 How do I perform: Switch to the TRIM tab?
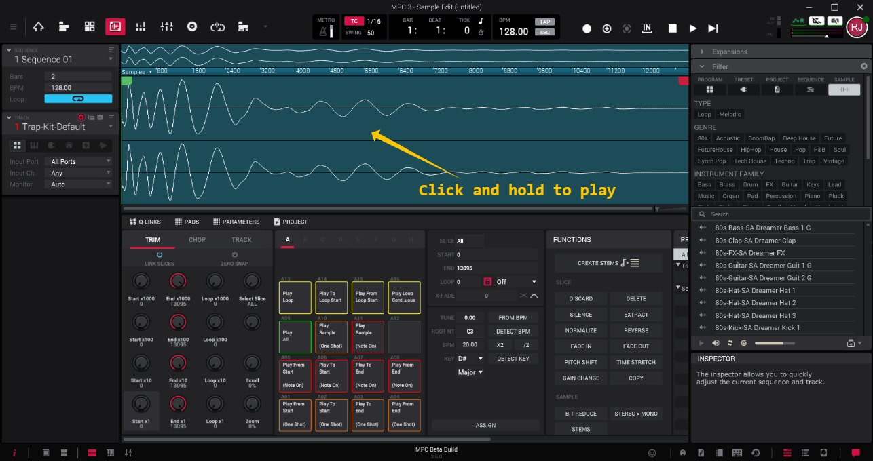(x=153, y=240)
